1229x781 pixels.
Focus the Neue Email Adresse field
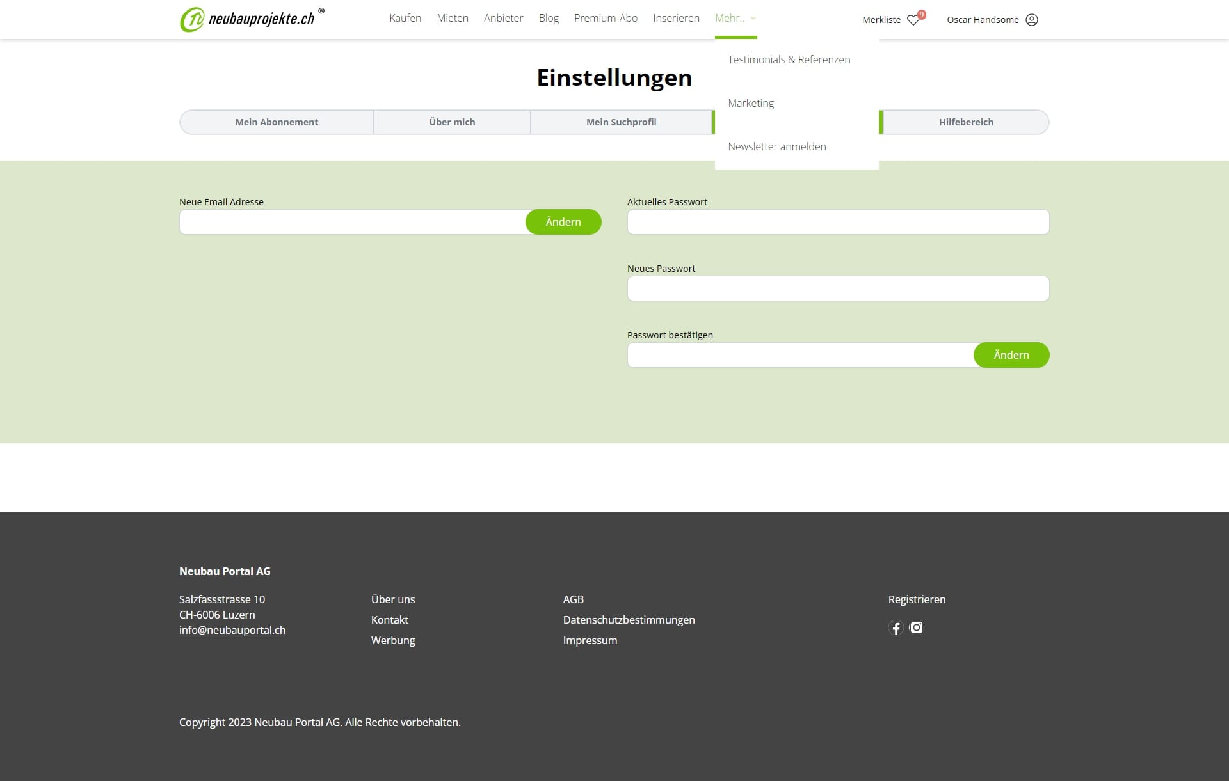point(352,222)
